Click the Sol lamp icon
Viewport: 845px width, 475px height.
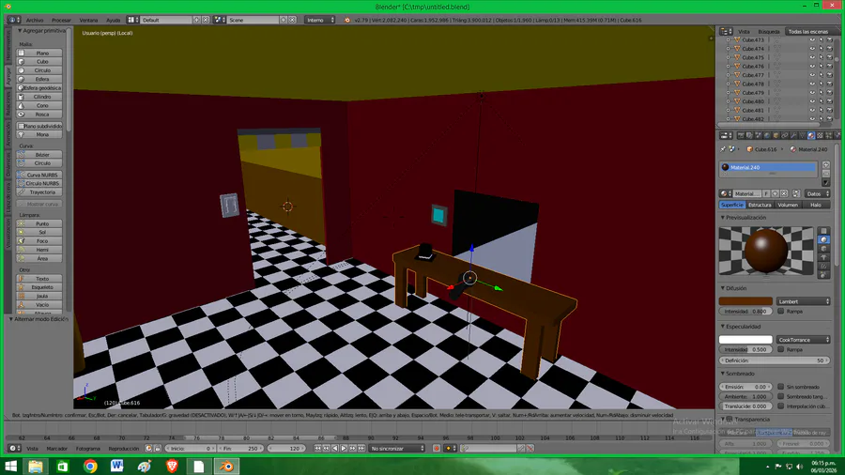point(21,232)
